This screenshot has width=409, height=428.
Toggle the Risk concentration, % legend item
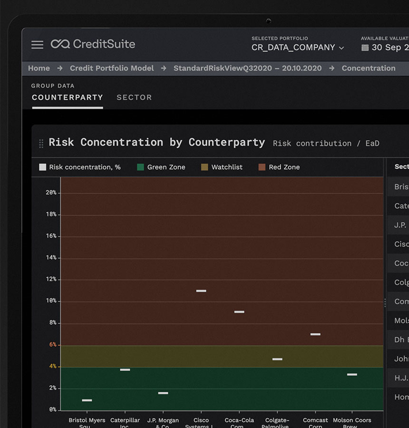[x=80, y=167]
